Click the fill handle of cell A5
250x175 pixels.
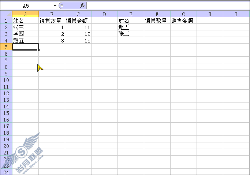(x=38, y=50)
